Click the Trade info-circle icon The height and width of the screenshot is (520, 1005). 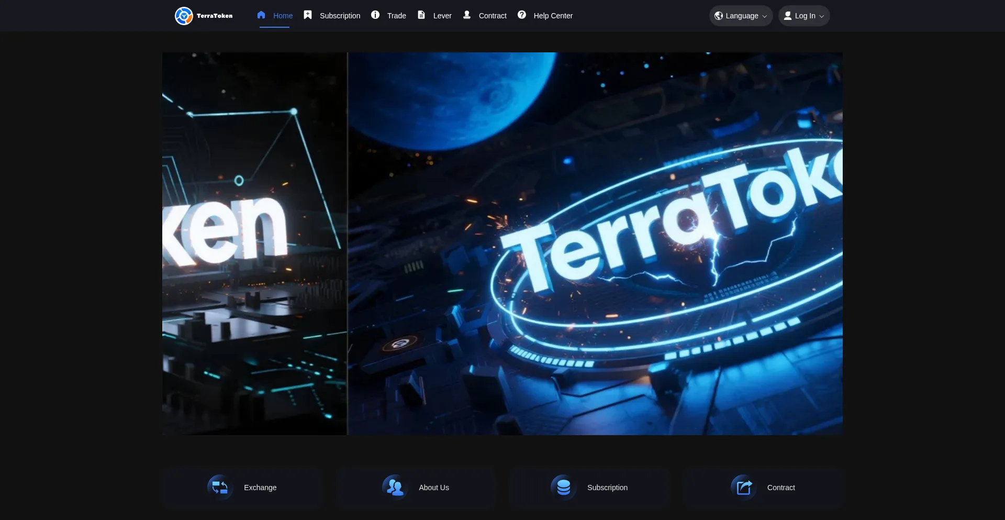pyautogui.click(x=375, y=15)
